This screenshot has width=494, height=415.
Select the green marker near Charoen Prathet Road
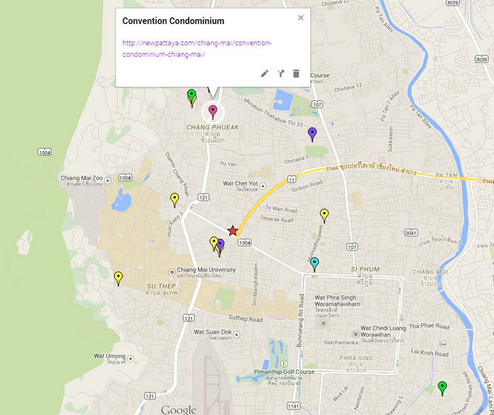pyautogui.click(x=442, y=388)
